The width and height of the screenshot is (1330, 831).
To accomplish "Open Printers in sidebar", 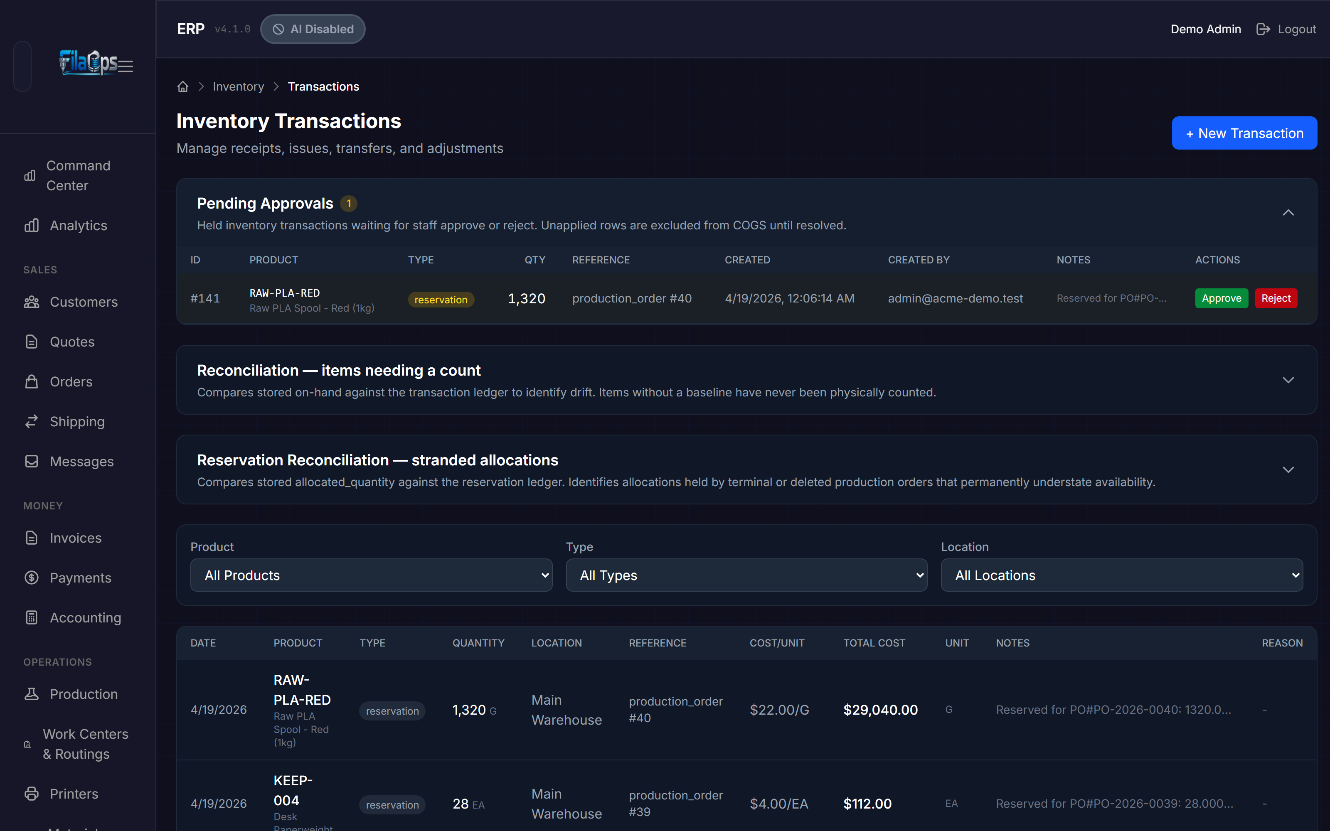I will point(78,794).
